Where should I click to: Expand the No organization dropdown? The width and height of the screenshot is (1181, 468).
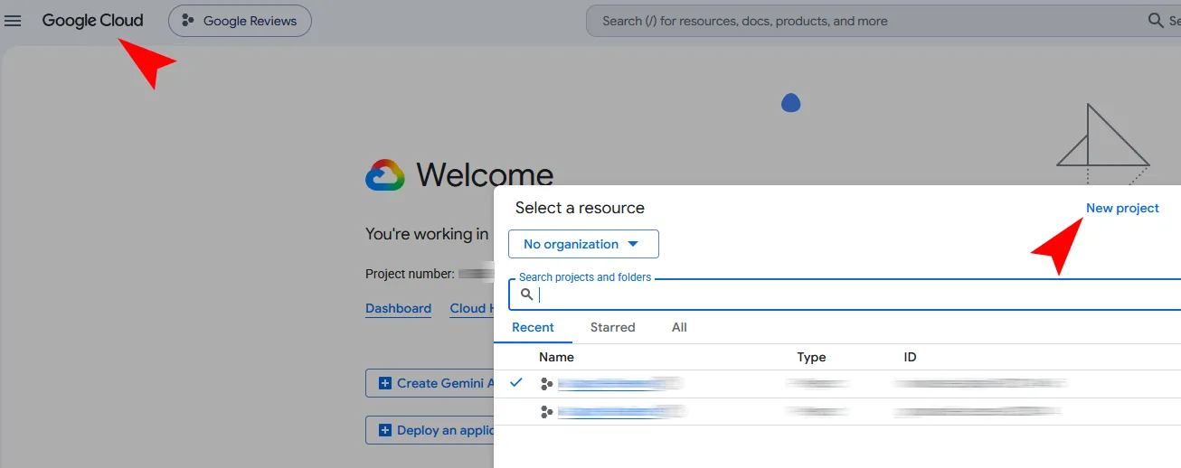tap(583, 244)
